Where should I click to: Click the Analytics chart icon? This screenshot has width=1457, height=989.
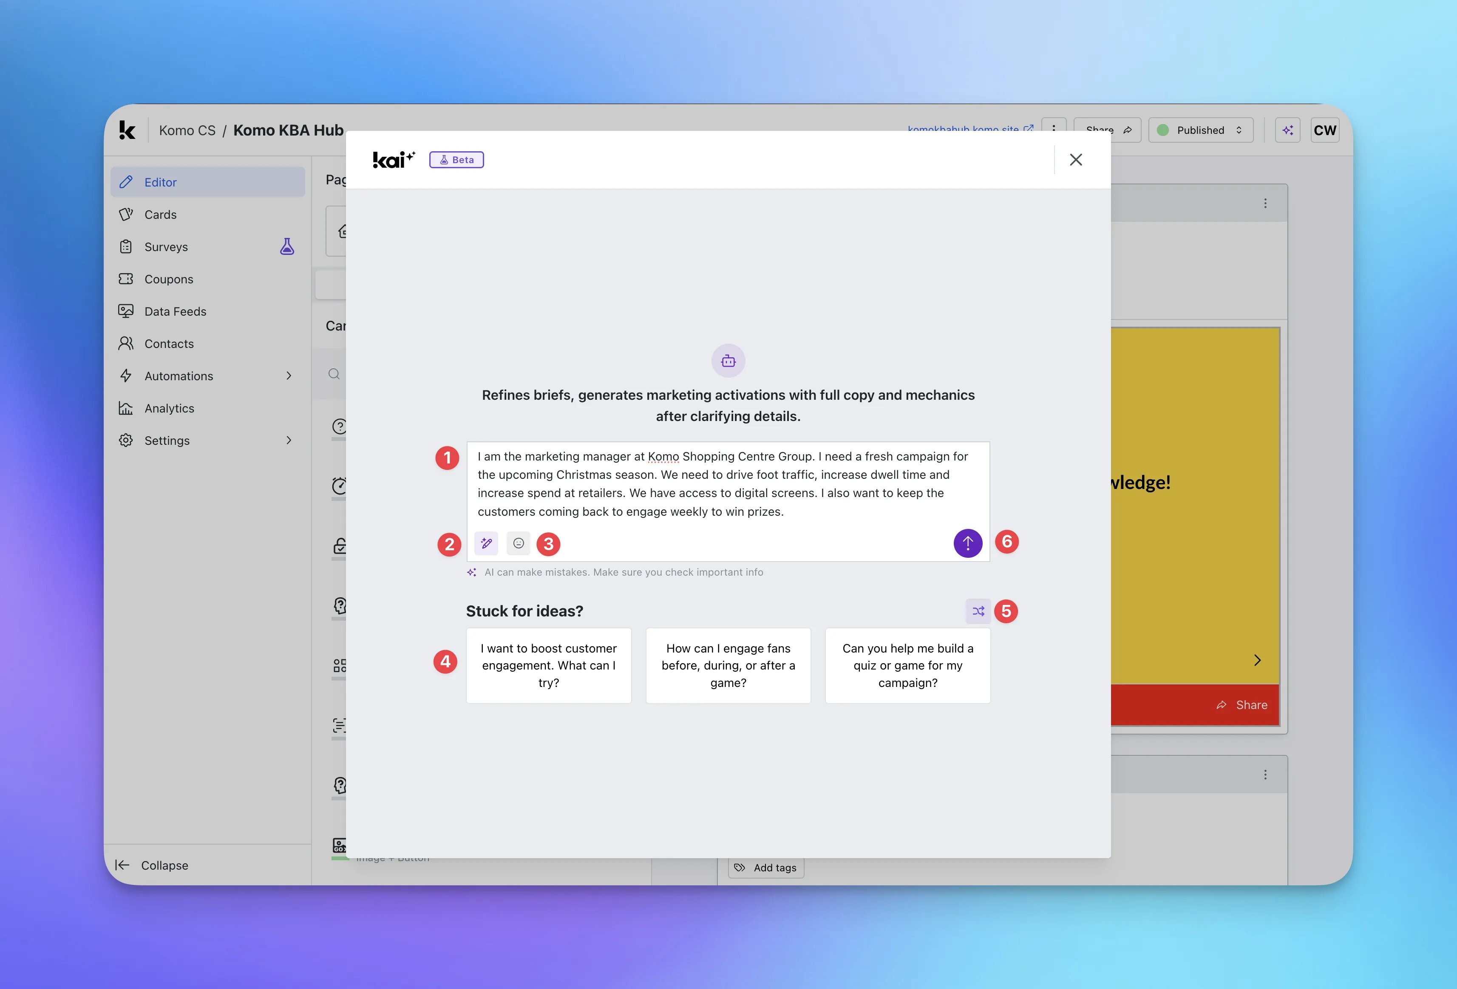126,408
